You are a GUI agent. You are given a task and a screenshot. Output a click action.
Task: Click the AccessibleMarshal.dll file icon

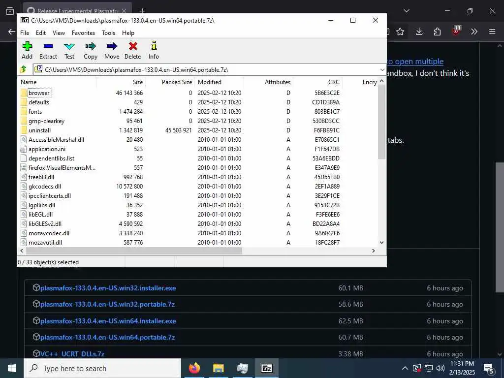pyautogui.click(x=24, y=139)
